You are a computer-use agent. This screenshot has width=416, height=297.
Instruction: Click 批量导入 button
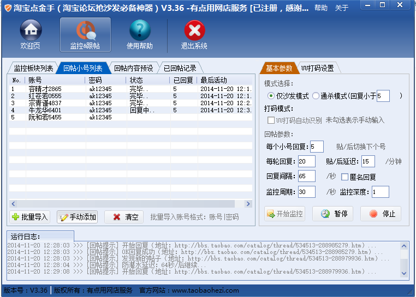[29, 217]
